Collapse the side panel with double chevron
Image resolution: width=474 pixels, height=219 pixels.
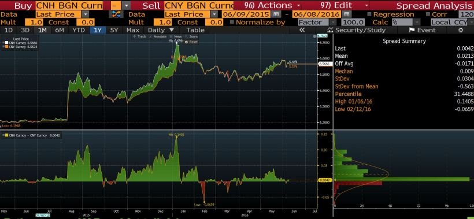301,30
